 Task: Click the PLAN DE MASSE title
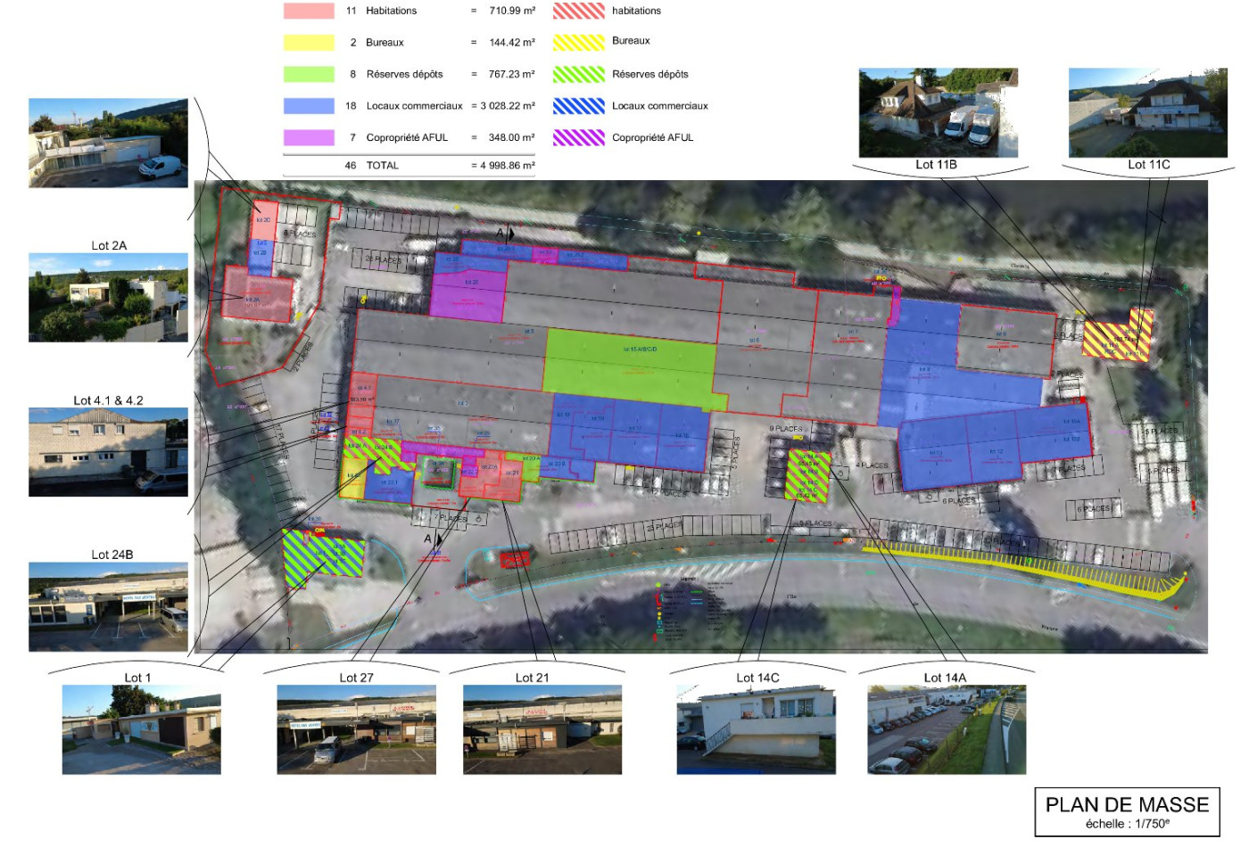(1127, 805)
